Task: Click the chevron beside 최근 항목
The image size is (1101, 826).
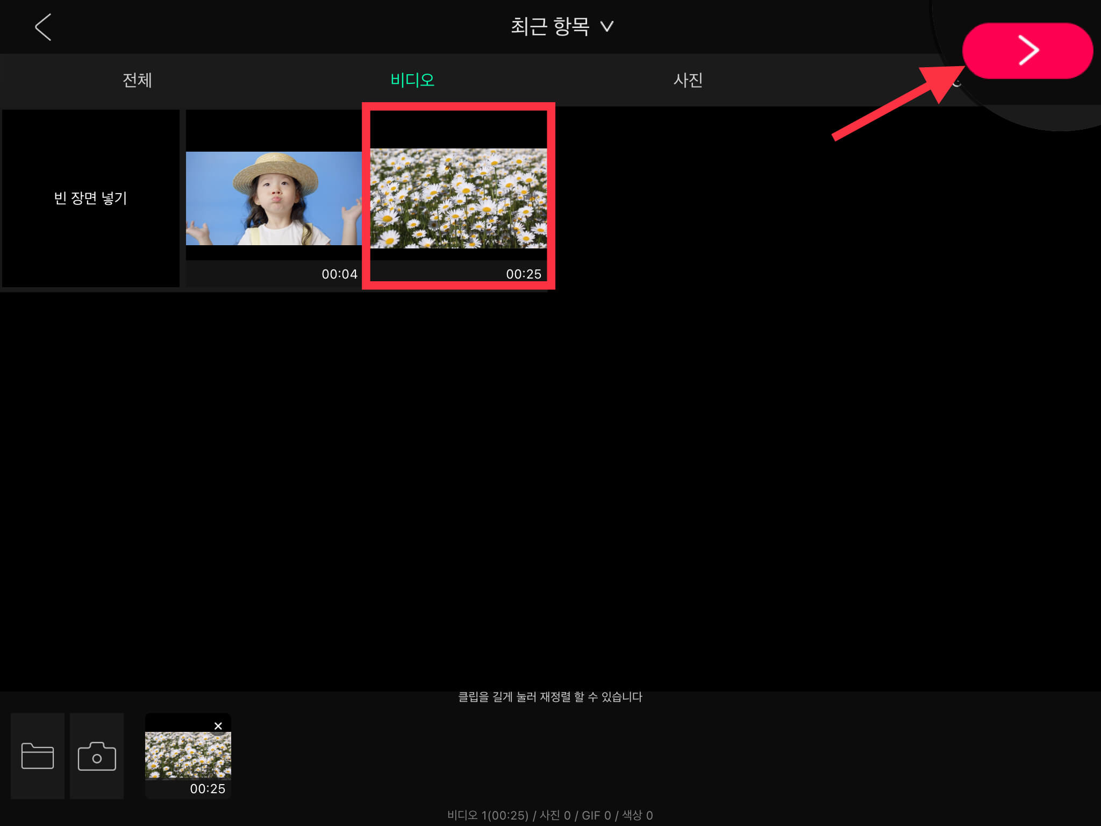Action: click(x=607, y=26)
